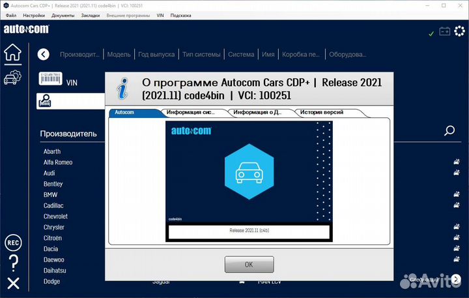Click the car icon in Chrysler row
469x298 pixels.
click(457, 227)
